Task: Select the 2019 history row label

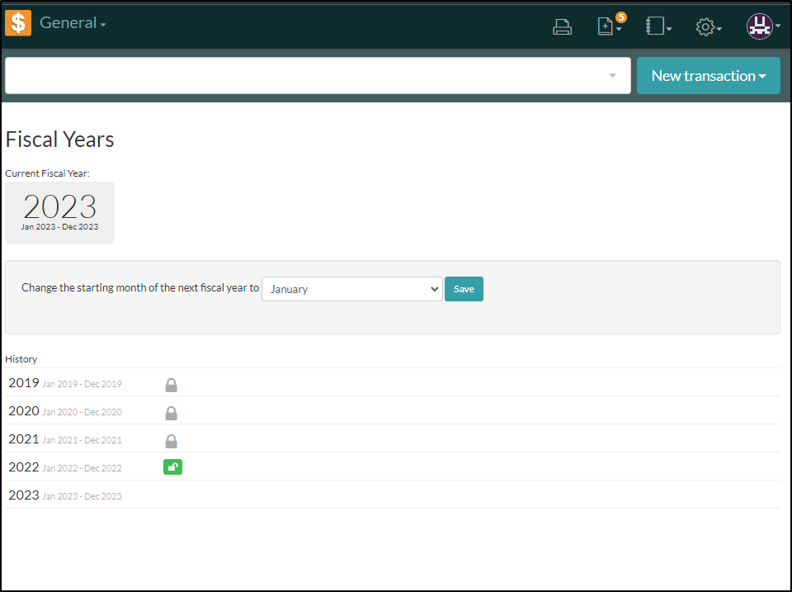Action: [24, 383]
